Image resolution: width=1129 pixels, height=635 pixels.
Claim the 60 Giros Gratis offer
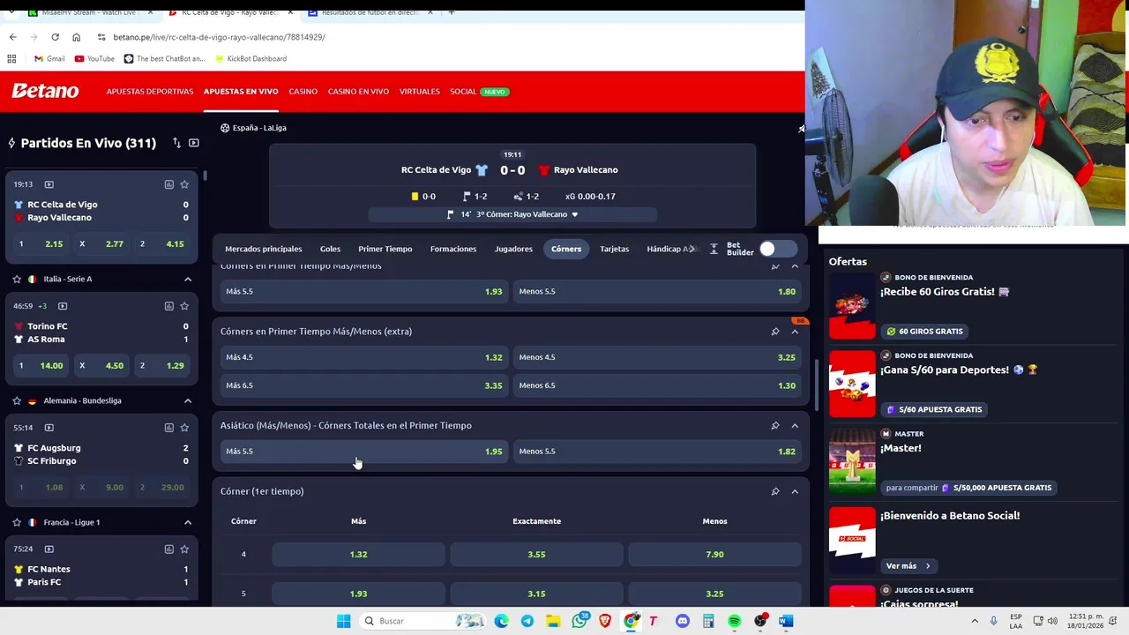point(924,332)
